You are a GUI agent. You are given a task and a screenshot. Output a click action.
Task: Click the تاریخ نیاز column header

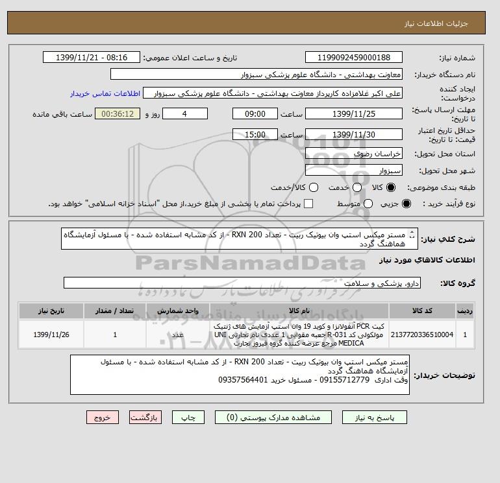click(51, 311)
